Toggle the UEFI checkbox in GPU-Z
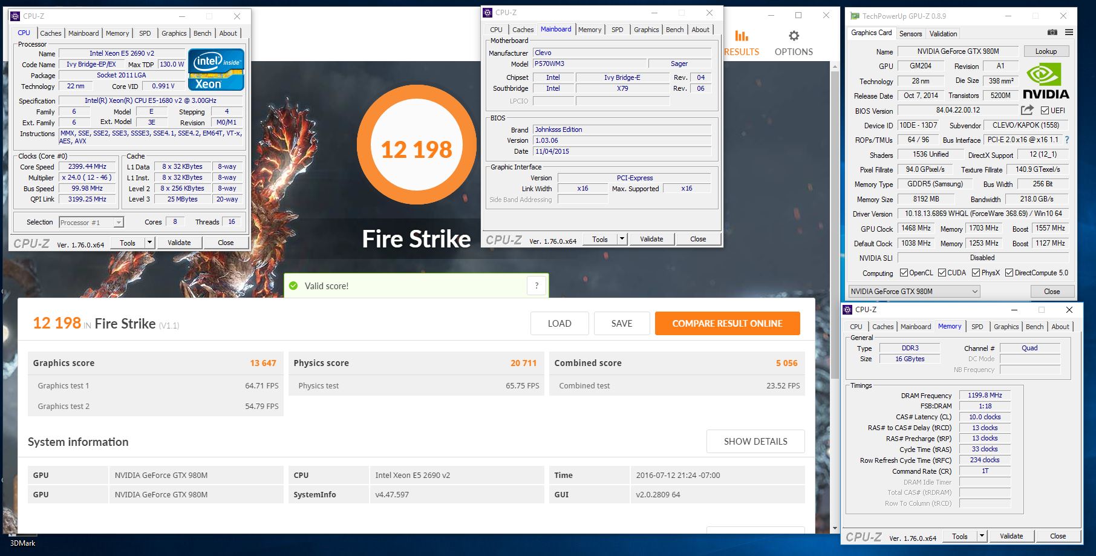The image size is (1096, 556). pos(1045,110)
